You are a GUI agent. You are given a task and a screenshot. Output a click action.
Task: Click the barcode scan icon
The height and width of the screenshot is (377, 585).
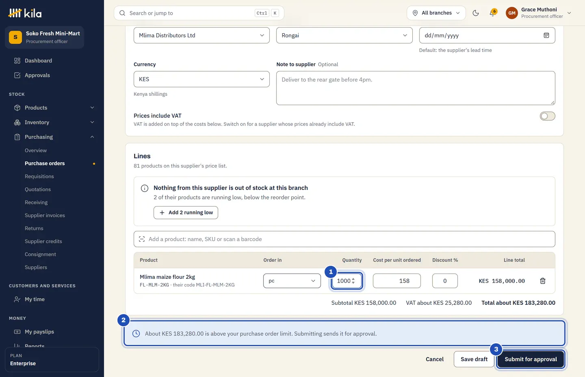142,239
